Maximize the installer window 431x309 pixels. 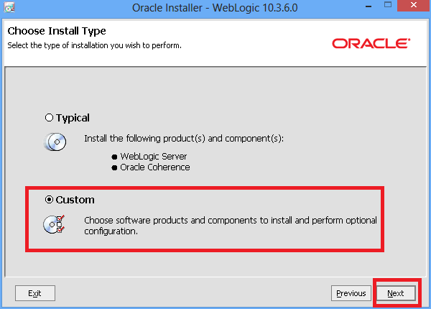[388, 5]
